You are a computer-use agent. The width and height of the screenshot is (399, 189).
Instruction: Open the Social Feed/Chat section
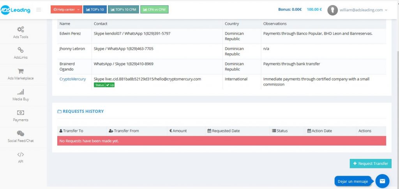point(21,136)
